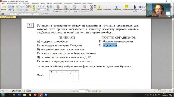Viewport: 174px width, 97px height.
Task: Go to the previous page arrow
Action: [x=77, y=91]
